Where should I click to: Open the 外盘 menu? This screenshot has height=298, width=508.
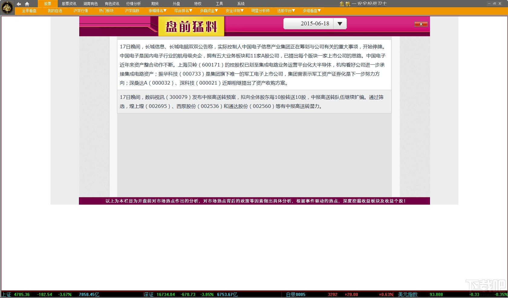click(176, 4)
